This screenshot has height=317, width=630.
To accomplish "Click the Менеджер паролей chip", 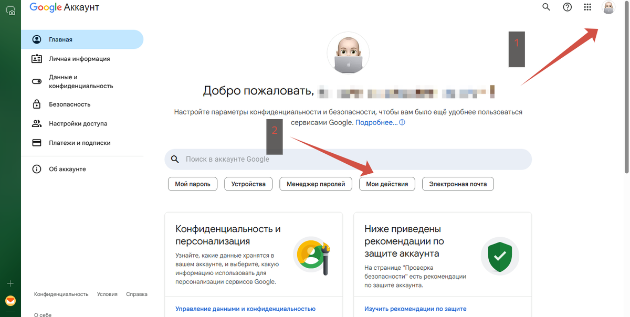I will [316, 184].
